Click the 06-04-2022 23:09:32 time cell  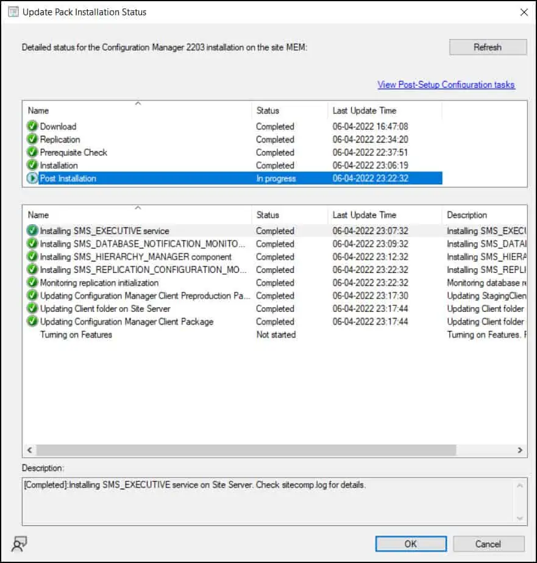click(371, 244)
